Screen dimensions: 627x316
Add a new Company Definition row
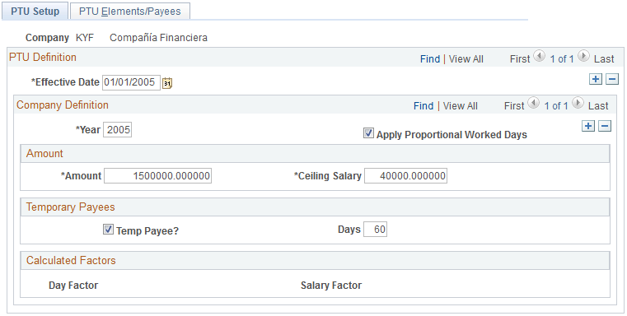click(587, 126)
